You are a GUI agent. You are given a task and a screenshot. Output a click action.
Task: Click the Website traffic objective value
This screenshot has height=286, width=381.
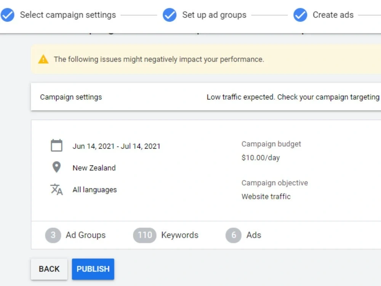[266, 196]
